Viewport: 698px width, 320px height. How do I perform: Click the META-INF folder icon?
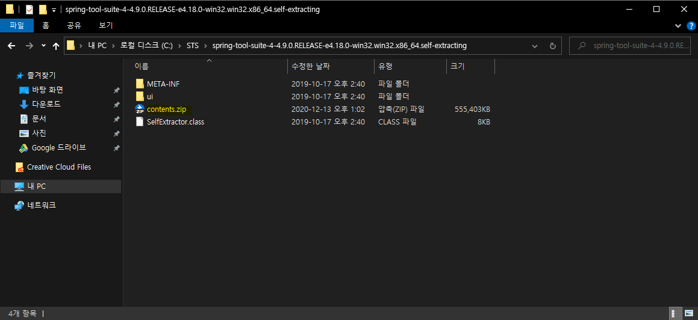(140, 84)
